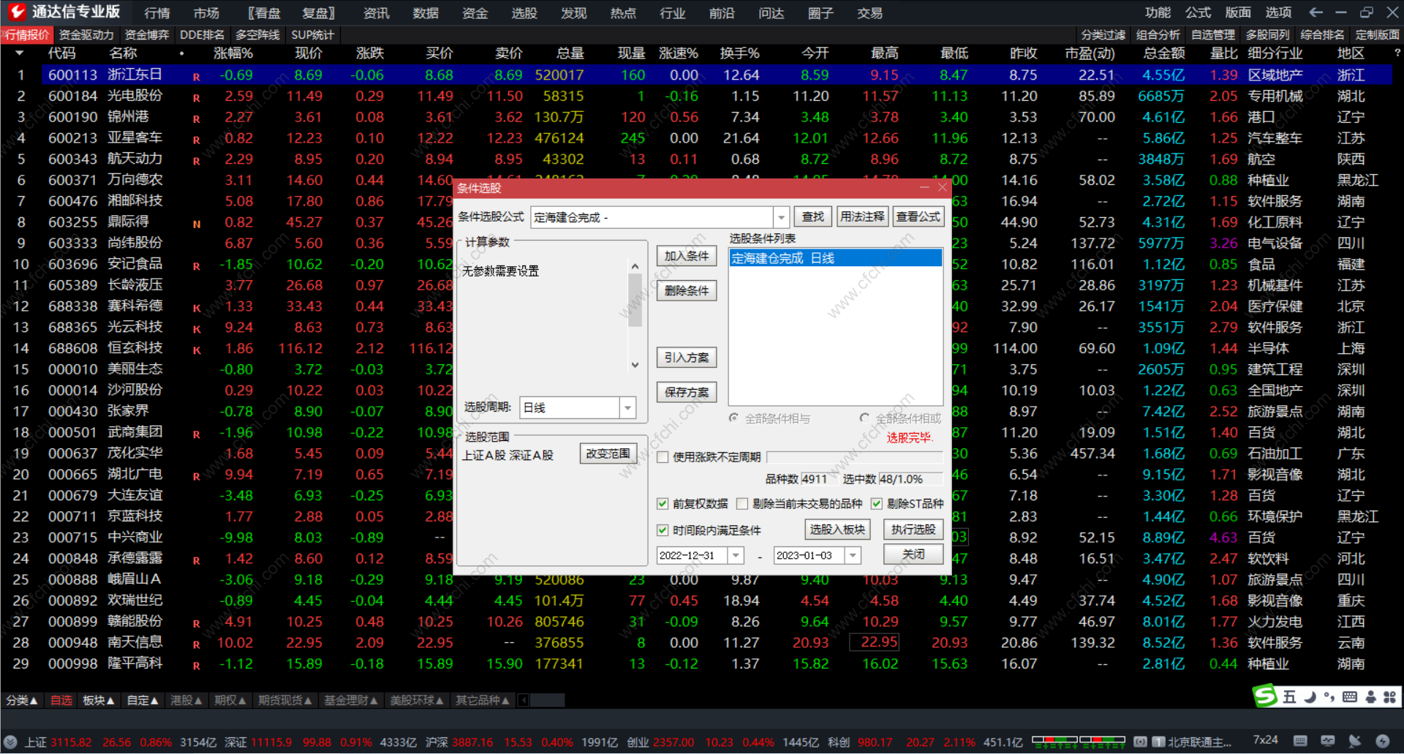
Task: Select 全部条件相与 radio button
Action: (x=733, y=418)
